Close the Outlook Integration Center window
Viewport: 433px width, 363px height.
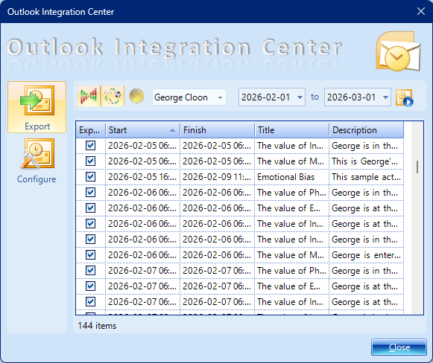click(x=421, y=11)
